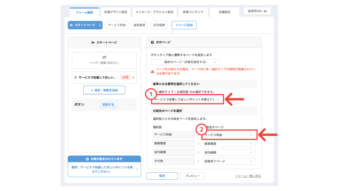339x191 pixels.
Task: Click the +ページ追加 button
Action: 184,25
